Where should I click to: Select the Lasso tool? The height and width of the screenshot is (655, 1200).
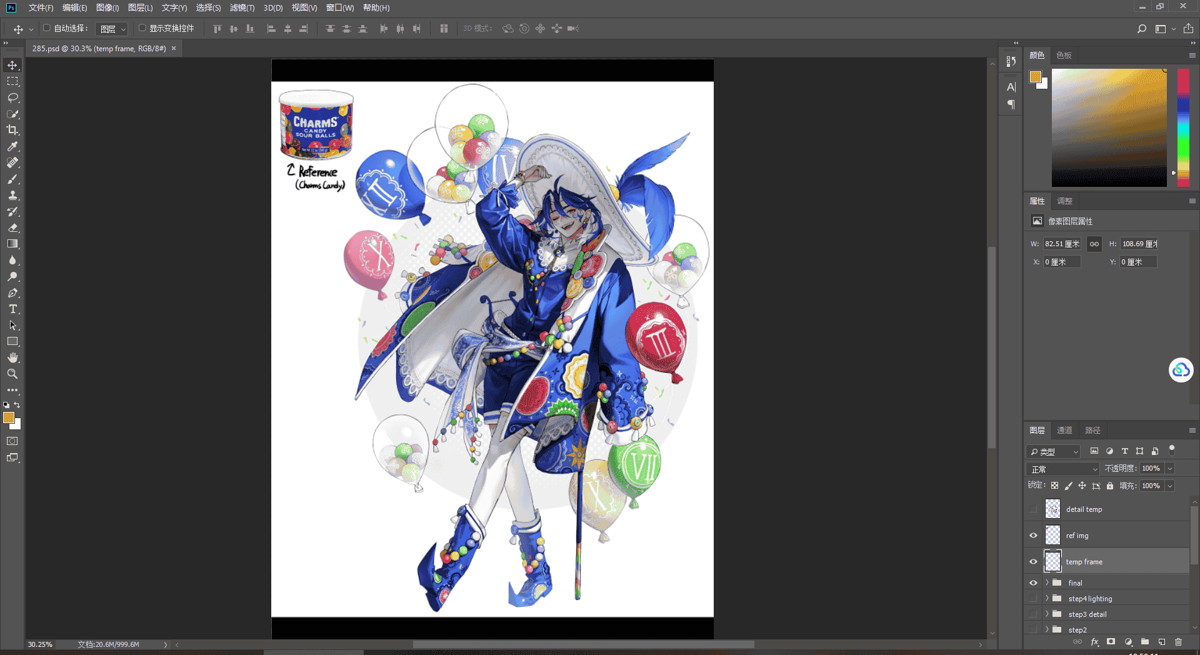(12, 97)
